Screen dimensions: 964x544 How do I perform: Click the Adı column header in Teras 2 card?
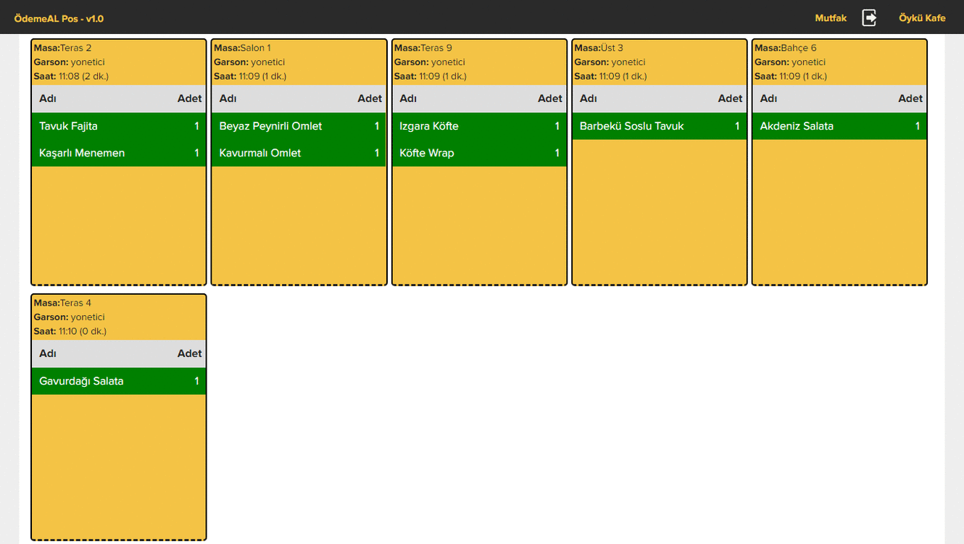[48, 99]
